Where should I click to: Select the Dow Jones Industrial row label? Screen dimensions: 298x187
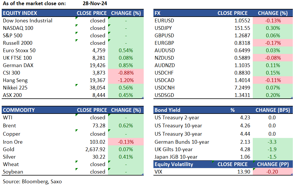pyautogui.click(x=27, y=21)
